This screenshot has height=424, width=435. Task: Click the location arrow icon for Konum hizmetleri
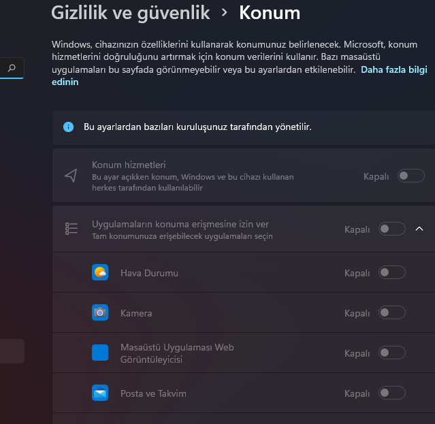tap(71, 176)
